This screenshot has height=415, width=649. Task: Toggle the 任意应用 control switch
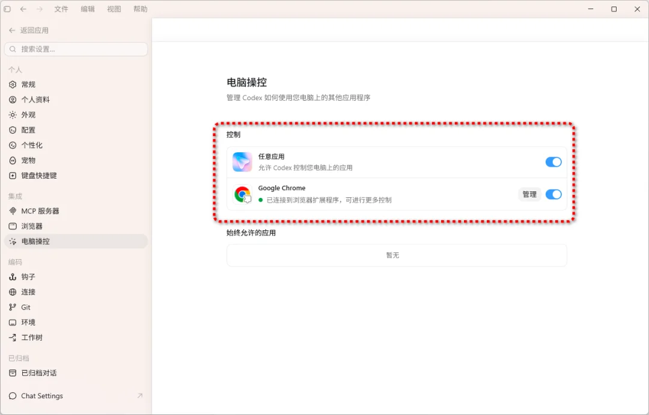point(553,162)
